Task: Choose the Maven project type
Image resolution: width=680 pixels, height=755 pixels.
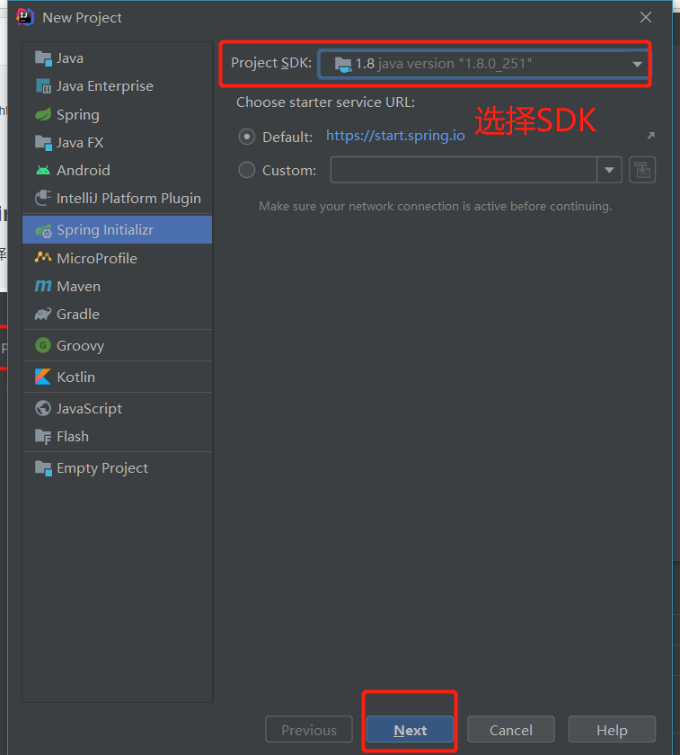Action: [x=118, y=286]
